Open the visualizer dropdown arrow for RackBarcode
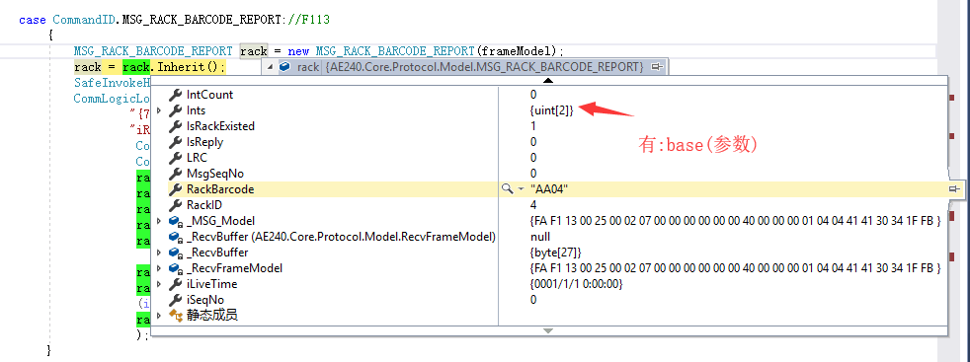970x362 pixels. [521, 189]
